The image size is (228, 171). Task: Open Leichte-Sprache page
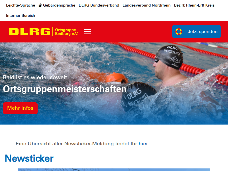21,5
